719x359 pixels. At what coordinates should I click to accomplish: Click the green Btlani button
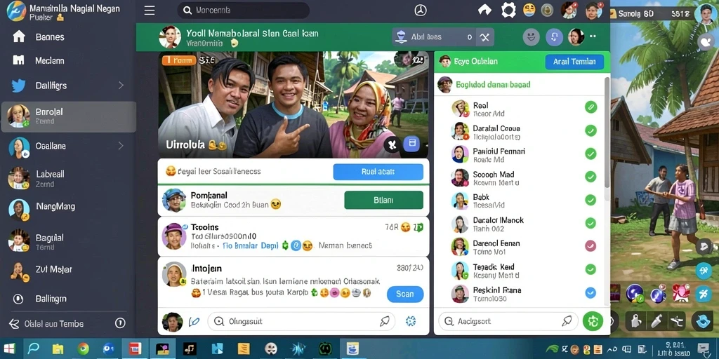coord(383,200)
